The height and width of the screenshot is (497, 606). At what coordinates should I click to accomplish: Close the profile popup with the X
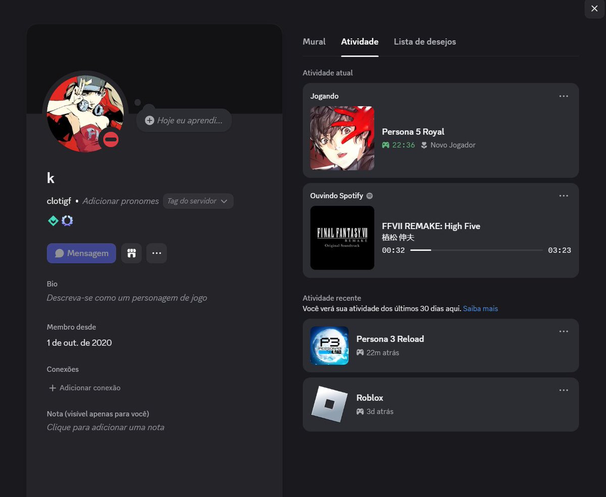tap(594, 9)
